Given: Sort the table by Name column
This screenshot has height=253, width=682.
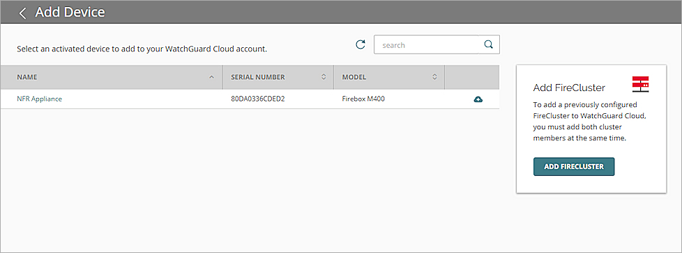Looking at the screenshot, I should click(x=112, y=77).
